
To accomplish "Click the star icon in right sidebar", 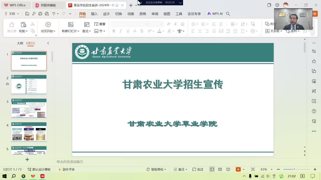I will 314,61.
